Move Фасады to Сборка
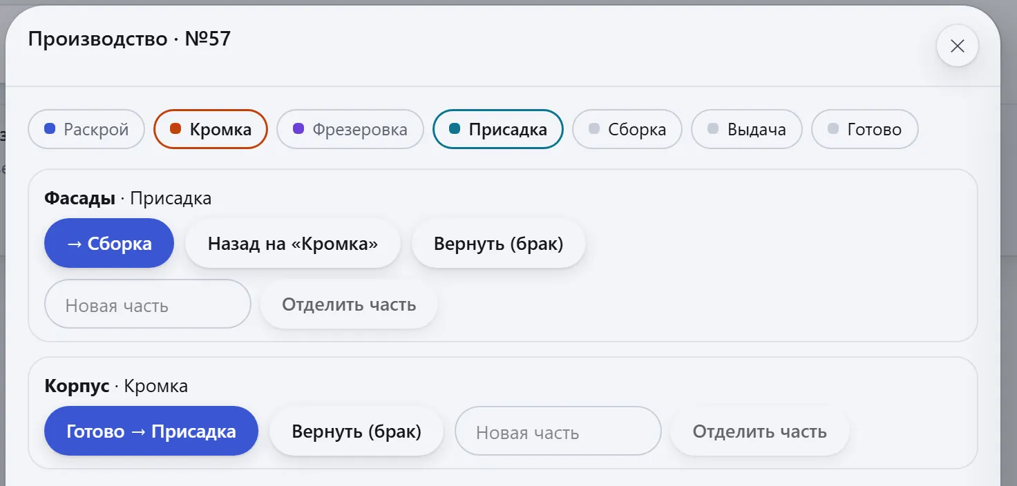Screen dimensions: 1017x486 click(x=109, y=243)
